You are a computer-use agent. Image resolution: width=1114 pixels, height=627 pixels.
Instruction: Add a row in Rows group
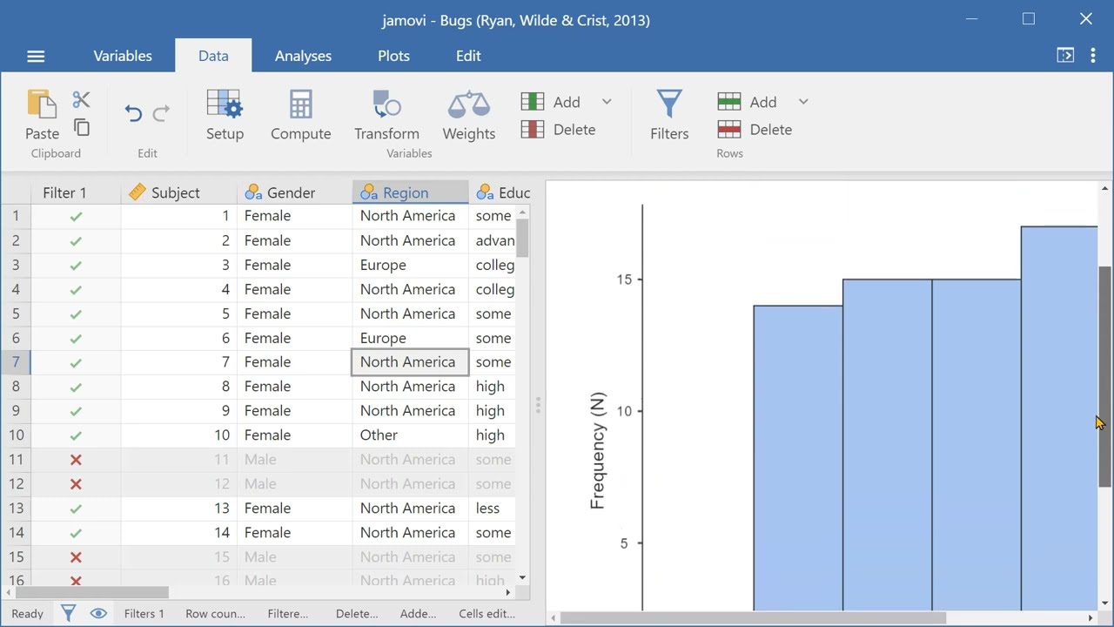tap(748, 102)
